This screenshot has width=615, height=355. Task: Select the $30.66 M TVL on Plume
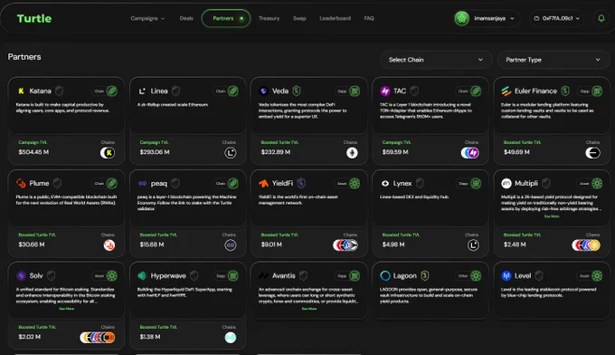click(32, 245)
